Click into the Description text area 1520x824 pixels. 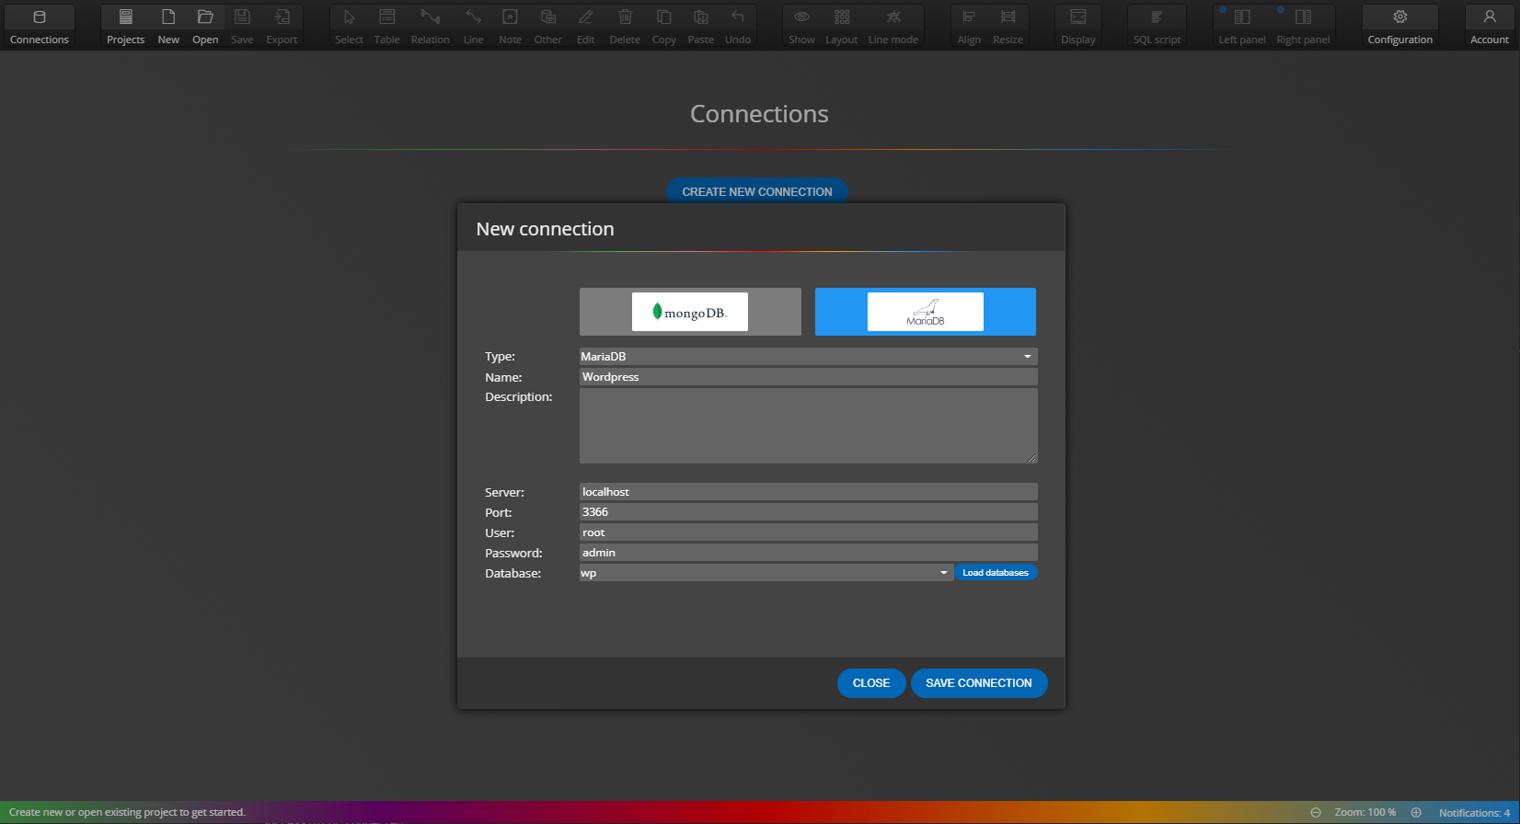click(x=808, y=426)
